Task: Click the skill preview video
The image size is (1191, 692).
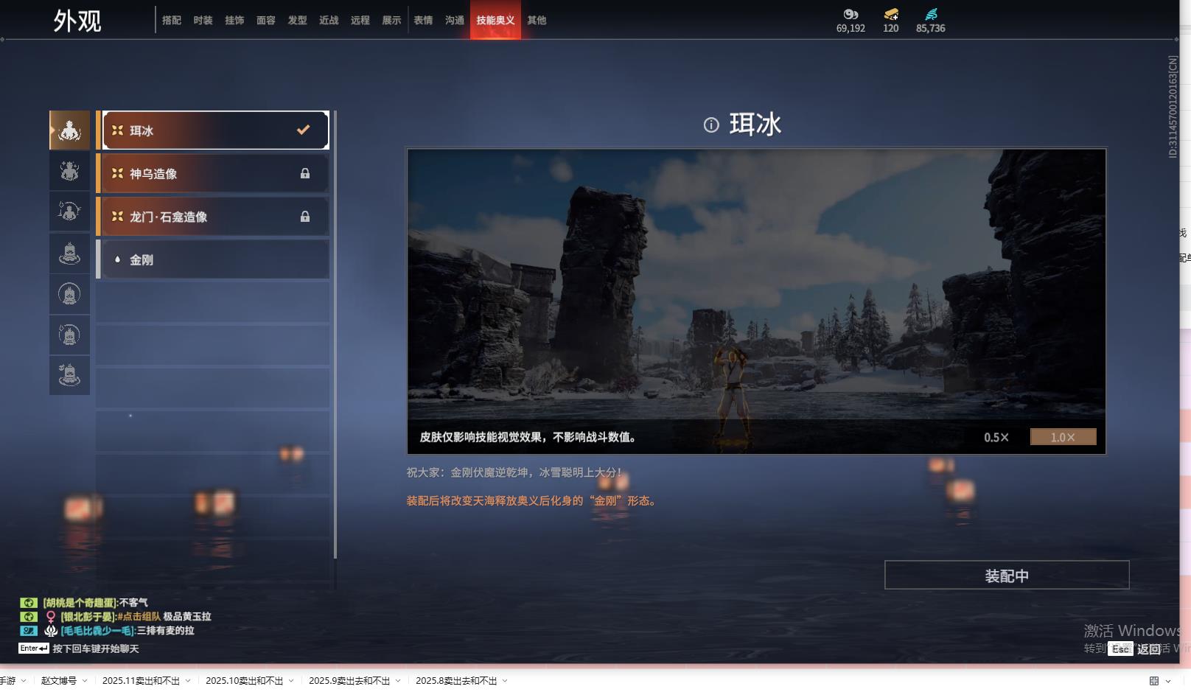Action: pos(756,301)
